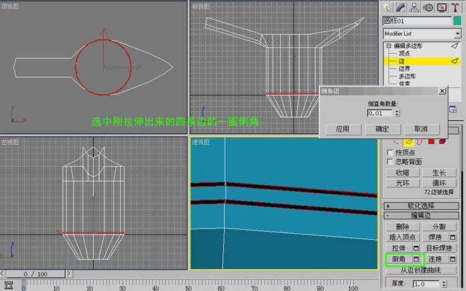Open the Display command panel tab
The width and height of the screenshot is (466, 291).
point(441,7)
